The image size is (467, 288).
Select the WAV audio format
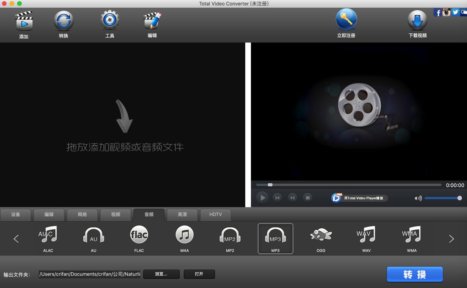point(367,239)
